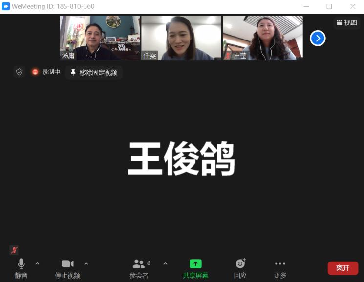
Task: Expand video options arrow beside 停止视频
Action: click(86, 264)
